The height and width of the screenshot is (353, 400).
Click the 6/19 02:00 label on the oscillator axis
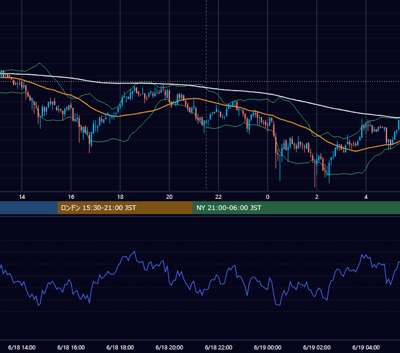click(x=317, y=347)
